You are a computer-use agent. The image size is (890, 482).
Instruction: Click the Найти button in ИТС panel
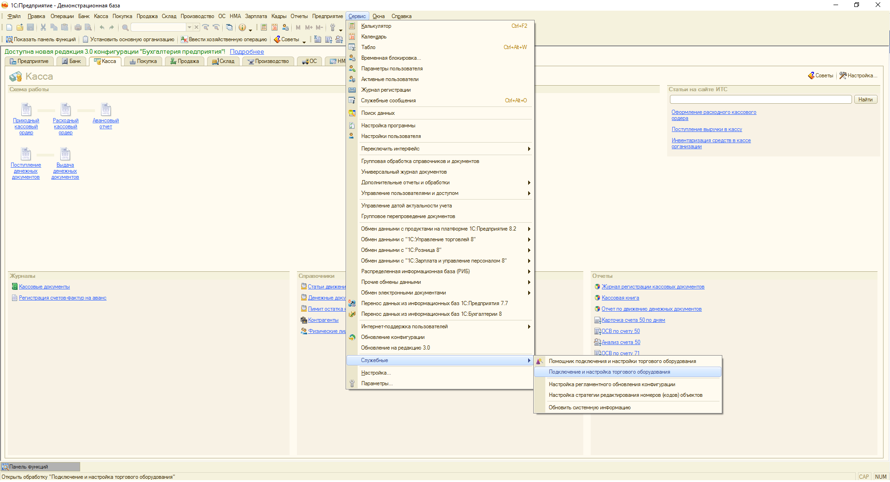click(865, 100)
